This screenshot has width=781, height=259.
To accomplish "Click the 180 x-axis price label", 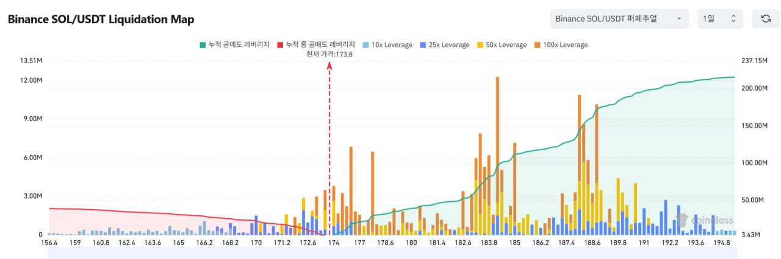I will pos(411,243).
